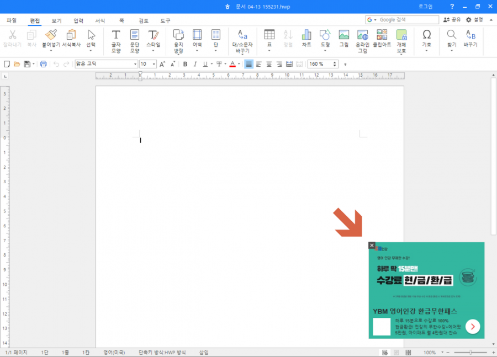The height and width of the screenshot is (357, 497).
Task: Toggle Bold formatting
Action: click(185, 64)
